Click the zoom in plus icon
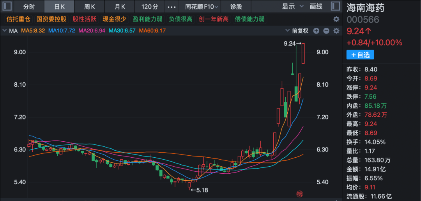The height and width of the screenshot is (201, 421). [x=316, y=31]
